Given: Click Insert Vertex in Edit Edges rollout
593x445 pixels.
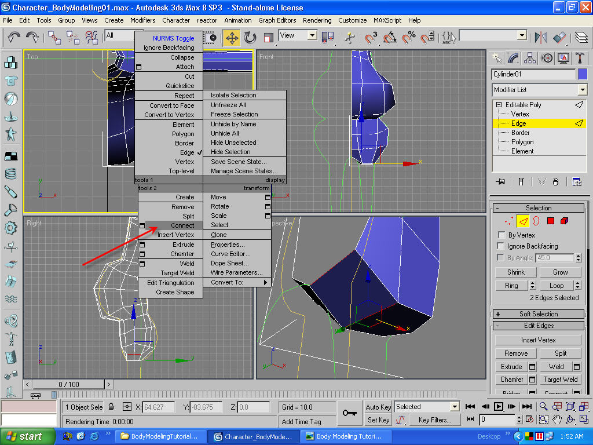Looking at the screenshot, I should (538, 340).
